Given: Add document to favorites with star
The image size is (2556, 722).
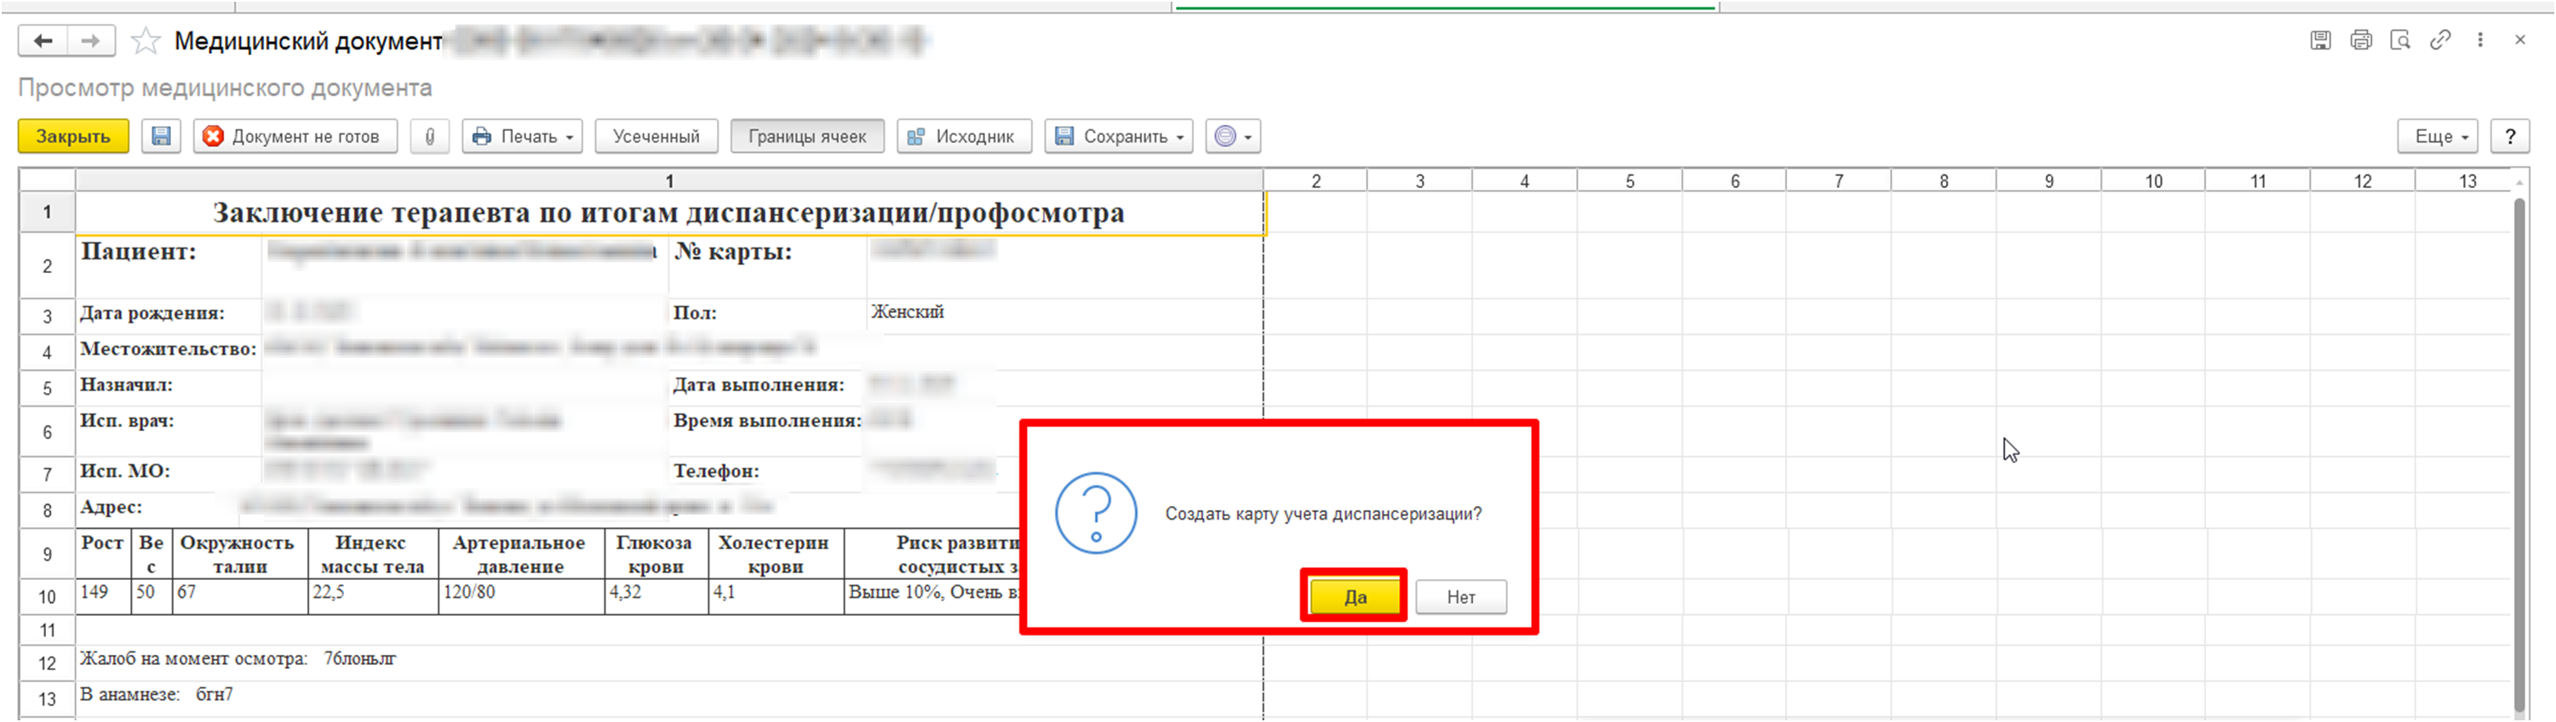Looking at the screenshot, I should point(146,41).
